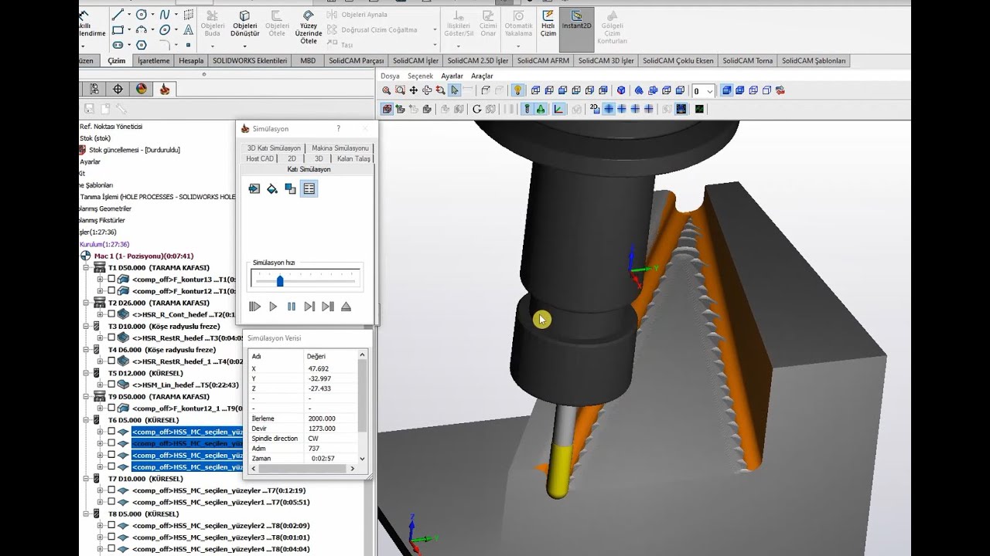Switch to the SOLIDWORKS Eklentileri tab
This screenshot has width=990, height=556.
250,60
